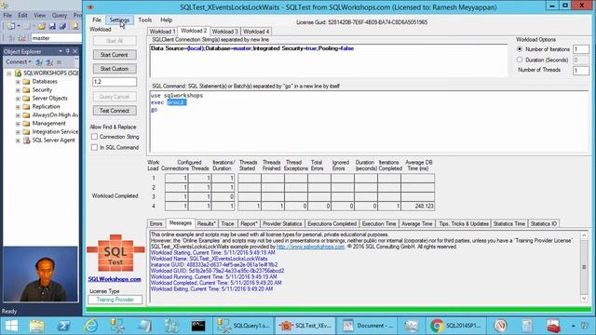Click SSMS open file folder toolbar icon
Image resolution: width=596 pixels, height=335 pixels.
click(x=41, y=26)
